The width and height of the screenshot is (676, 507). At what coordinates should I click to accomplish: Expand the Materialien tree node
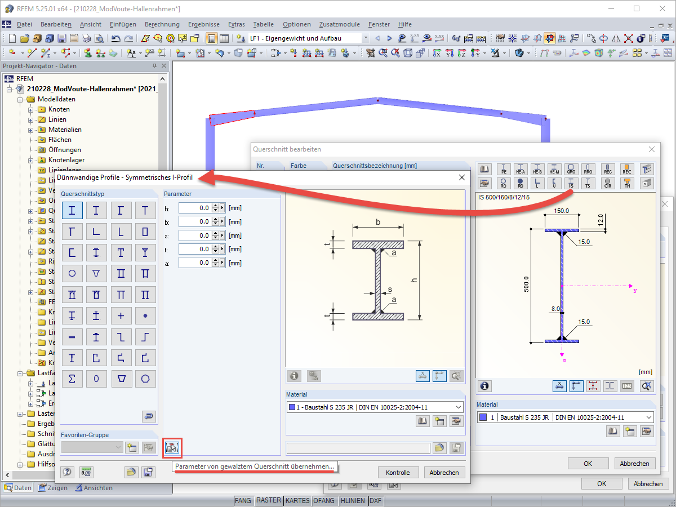tap(31, 130)
